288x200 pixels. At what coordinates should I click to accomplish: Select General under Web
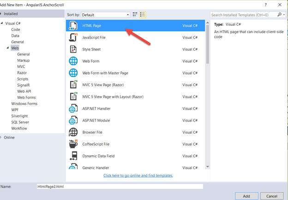24,54
